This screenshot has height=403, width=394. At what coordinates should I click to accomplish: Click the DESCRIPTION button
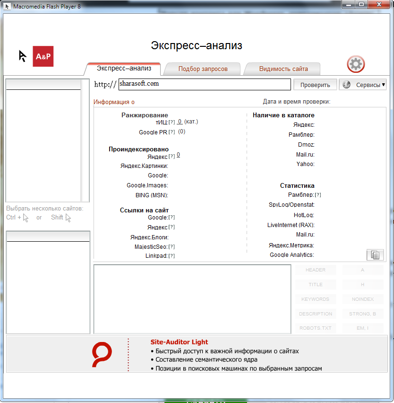click(x=316, y=314)
